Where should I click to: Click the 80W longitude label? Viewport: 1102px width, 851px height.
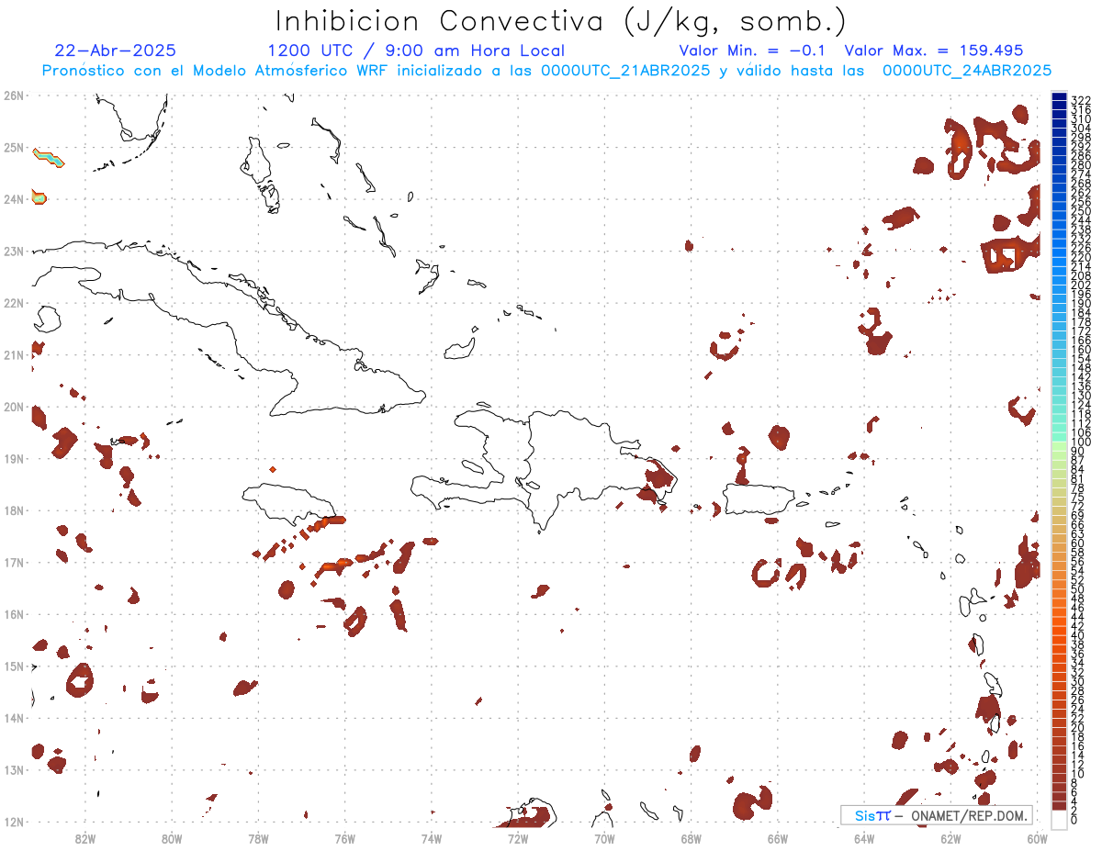point(171,837)
